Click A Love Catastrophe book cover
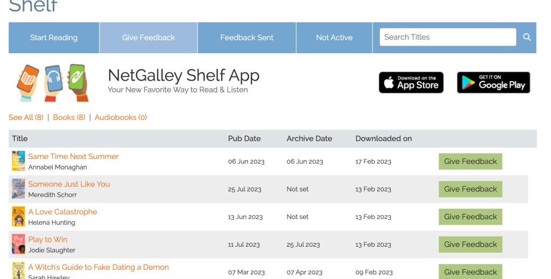This screenshot has height=279, width=551. [x=18, y=217]
